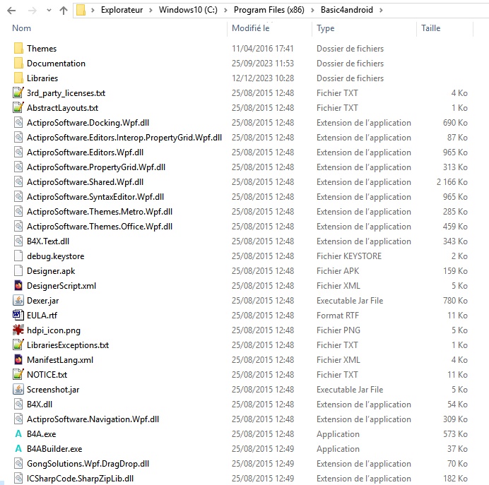Click the 573 Ko size value

tap(455, 434)
